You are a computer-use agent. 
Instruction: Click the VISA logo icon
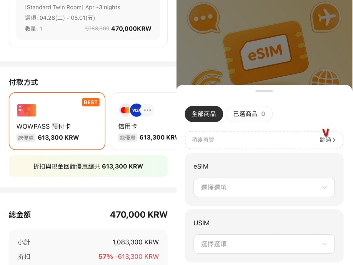click(136, 110)
